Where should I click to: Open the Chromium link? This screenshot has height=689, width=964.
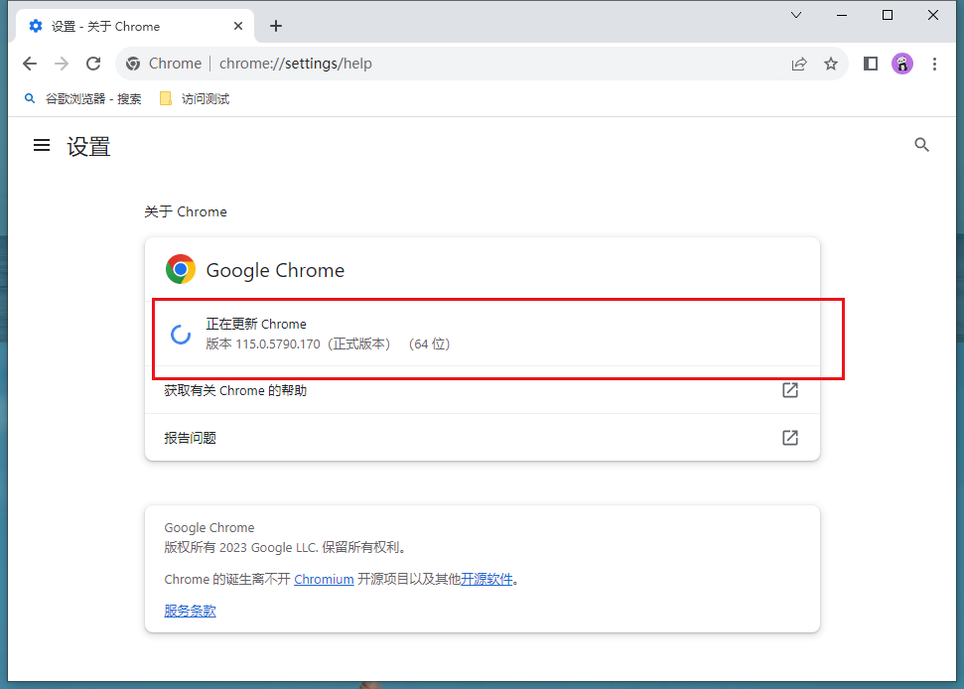pos(324,579)
